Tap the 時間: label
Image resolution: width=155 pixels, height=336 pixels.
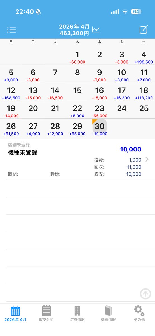(x=13, y=174)
